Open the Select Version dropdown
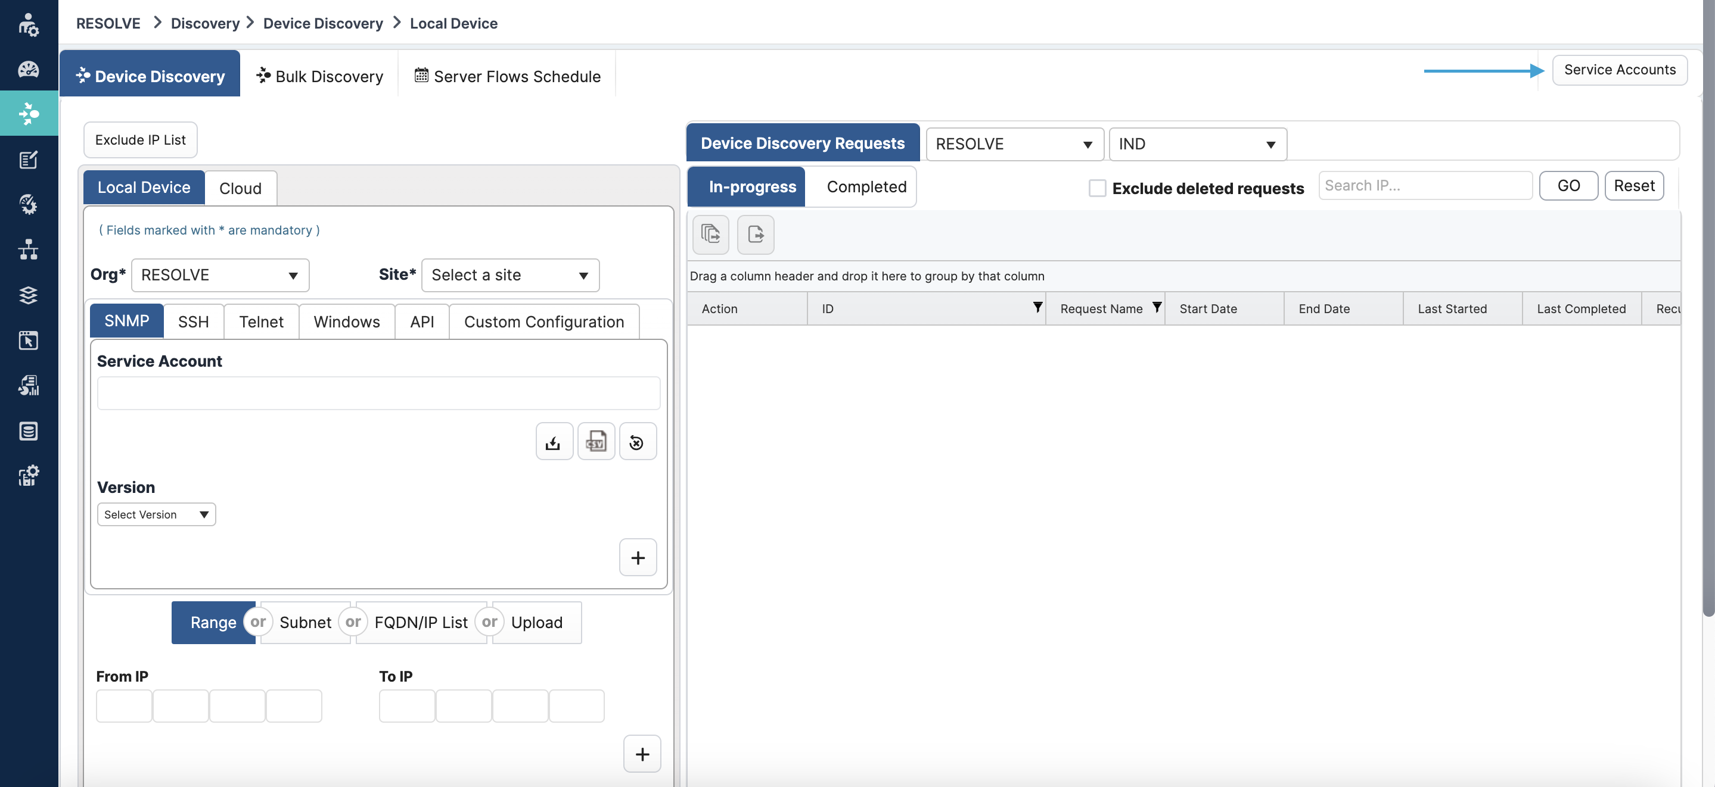 tap(156, 514)
